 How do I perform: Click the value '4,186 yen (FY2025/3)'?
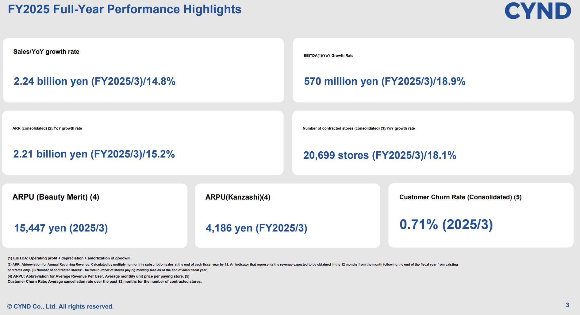pos(256,228)
